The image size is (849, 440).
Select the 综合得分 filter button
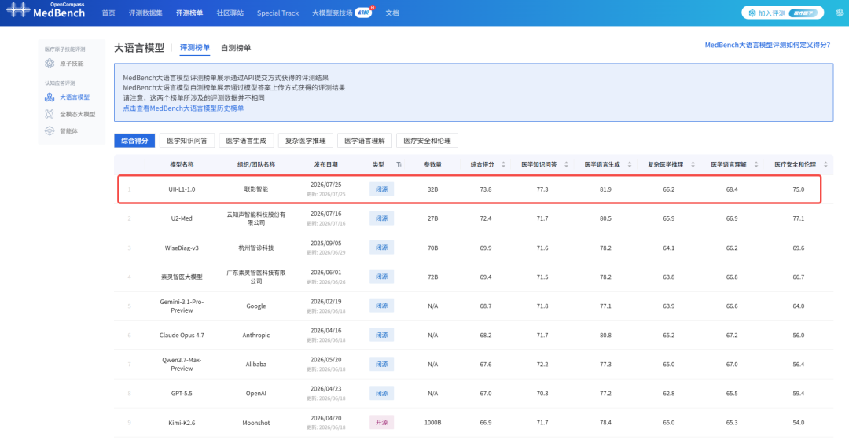[135, 141]
